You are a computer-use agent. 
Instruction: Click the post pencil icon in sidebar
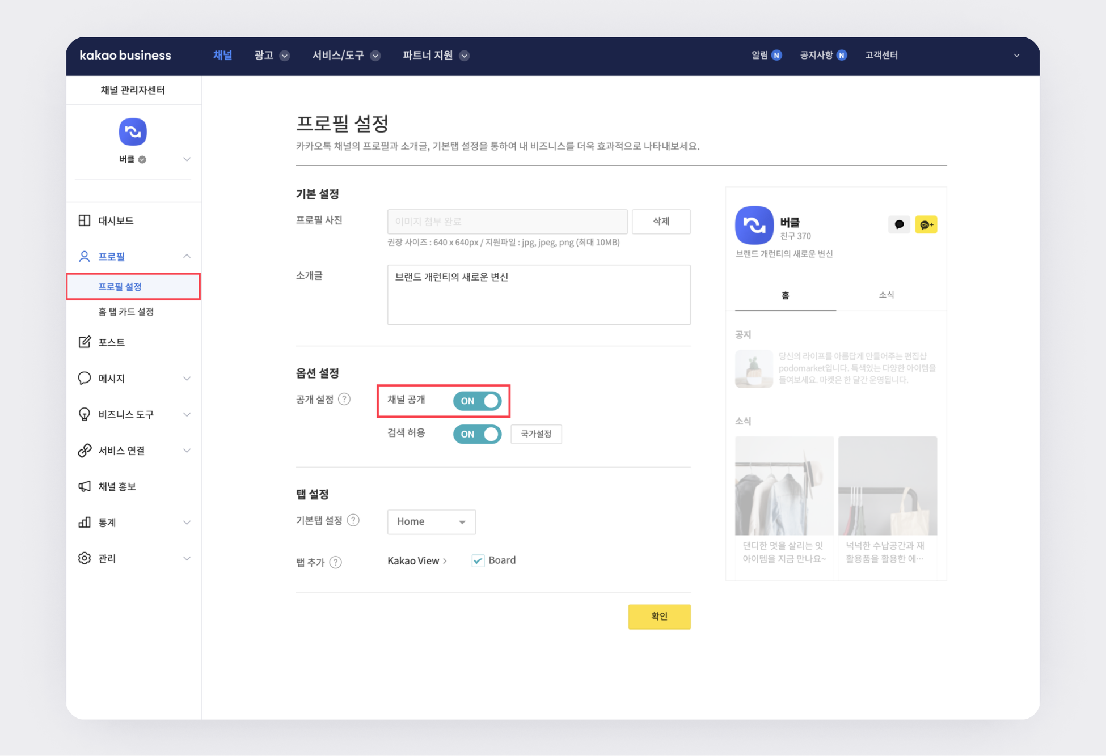pos(85,342)
